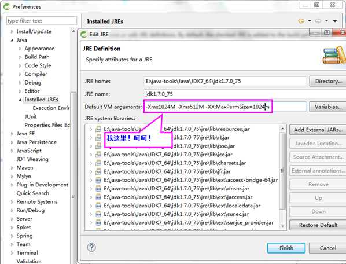
Task: Click Add External JARs... button
Action: 318,130
